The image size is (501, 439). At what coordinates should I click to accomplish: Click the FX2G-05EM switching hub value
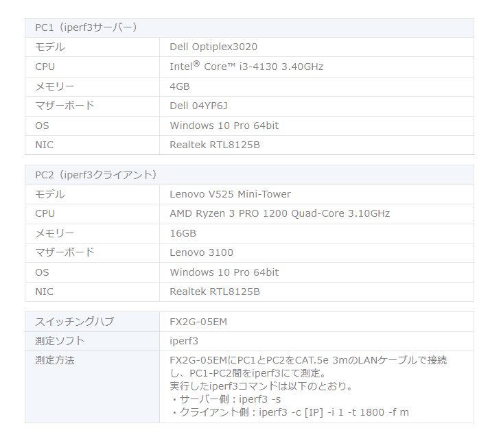[198, 322]
